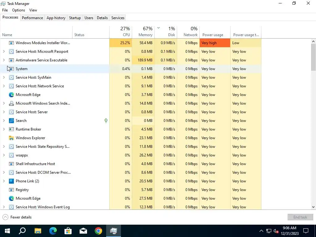Click the Registry process icon

click(x=11, y=190)
